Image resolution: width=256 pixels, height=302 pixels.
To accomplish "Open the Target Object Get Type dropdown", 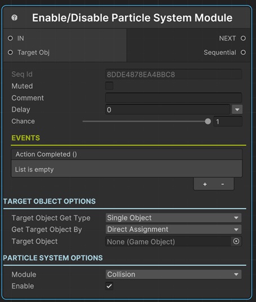I will [x=174, y=218].
